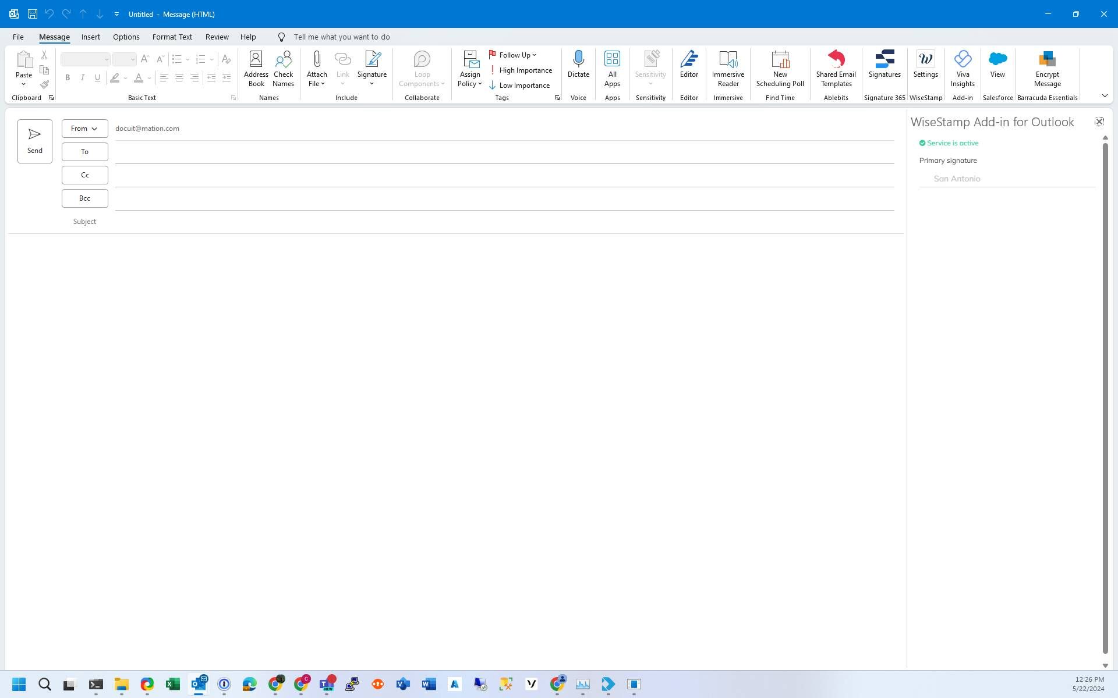Open the Address Book
This screenshot has width=1118, height=698.
click(256, 69)
